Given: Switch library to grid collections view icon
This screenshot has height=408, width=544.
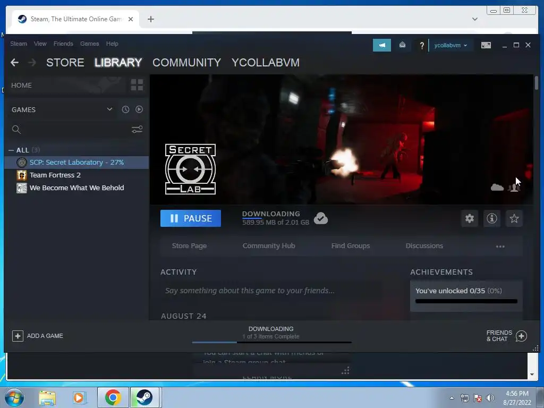Looking at the screenshot, I should point(137,84).
